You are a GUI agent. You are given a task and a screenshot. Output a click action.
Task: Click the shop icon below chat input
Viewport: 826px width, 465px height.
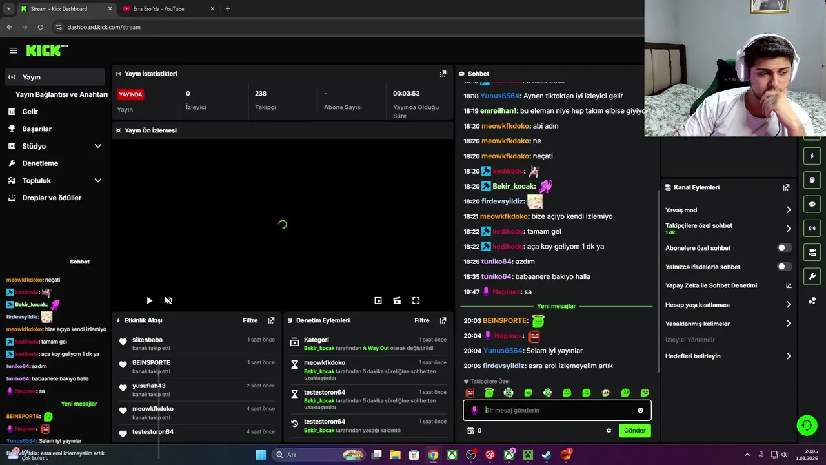[x=470, y=431]
